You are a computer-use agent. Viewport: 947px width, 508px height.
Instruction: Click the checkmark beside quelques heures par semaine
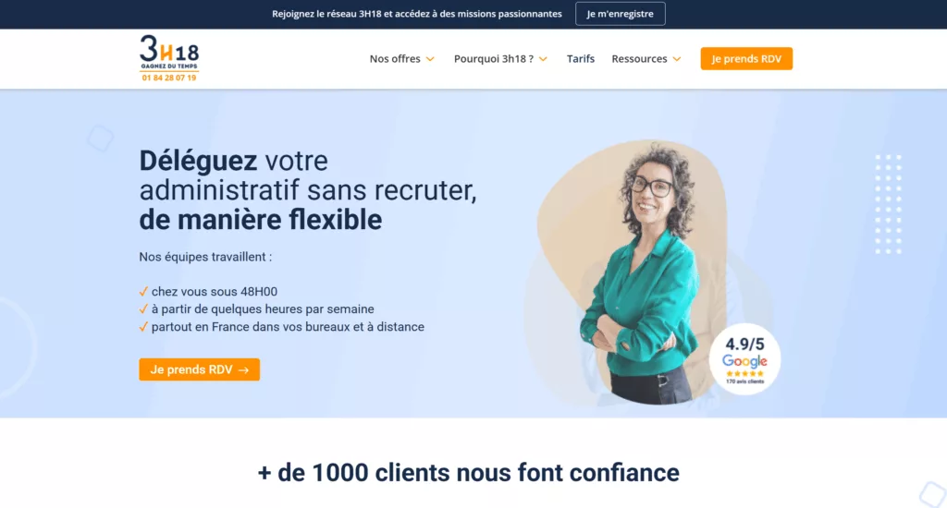pos(143,308)
